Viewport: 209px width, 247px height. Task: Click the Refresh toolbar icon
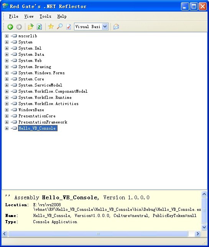point(39,27)
